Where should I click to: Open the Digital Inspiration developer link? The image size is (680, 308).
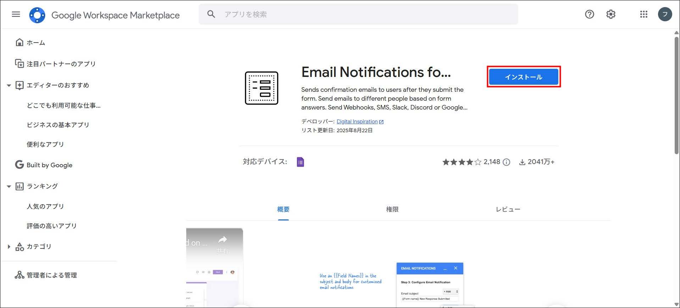coord(357,122)
